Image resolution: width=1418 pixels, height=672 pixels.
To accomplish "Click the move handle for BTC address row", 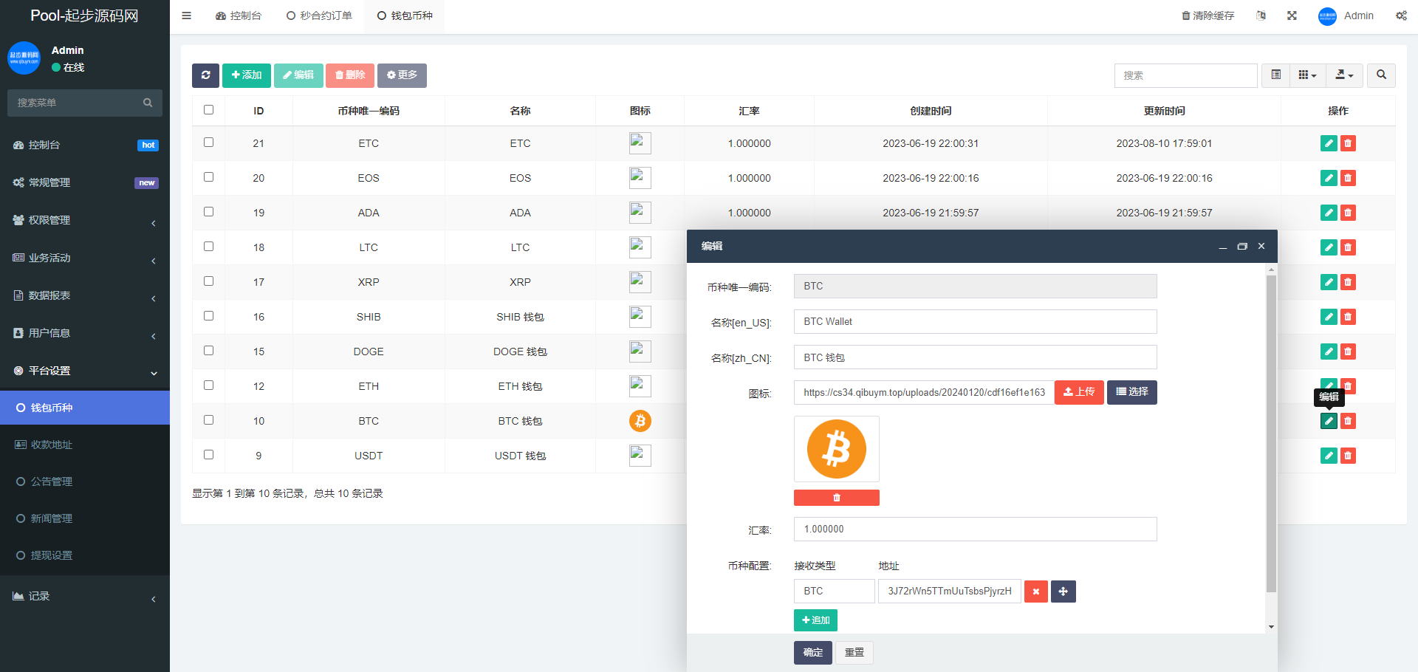I will click(x=1063, y=592).
